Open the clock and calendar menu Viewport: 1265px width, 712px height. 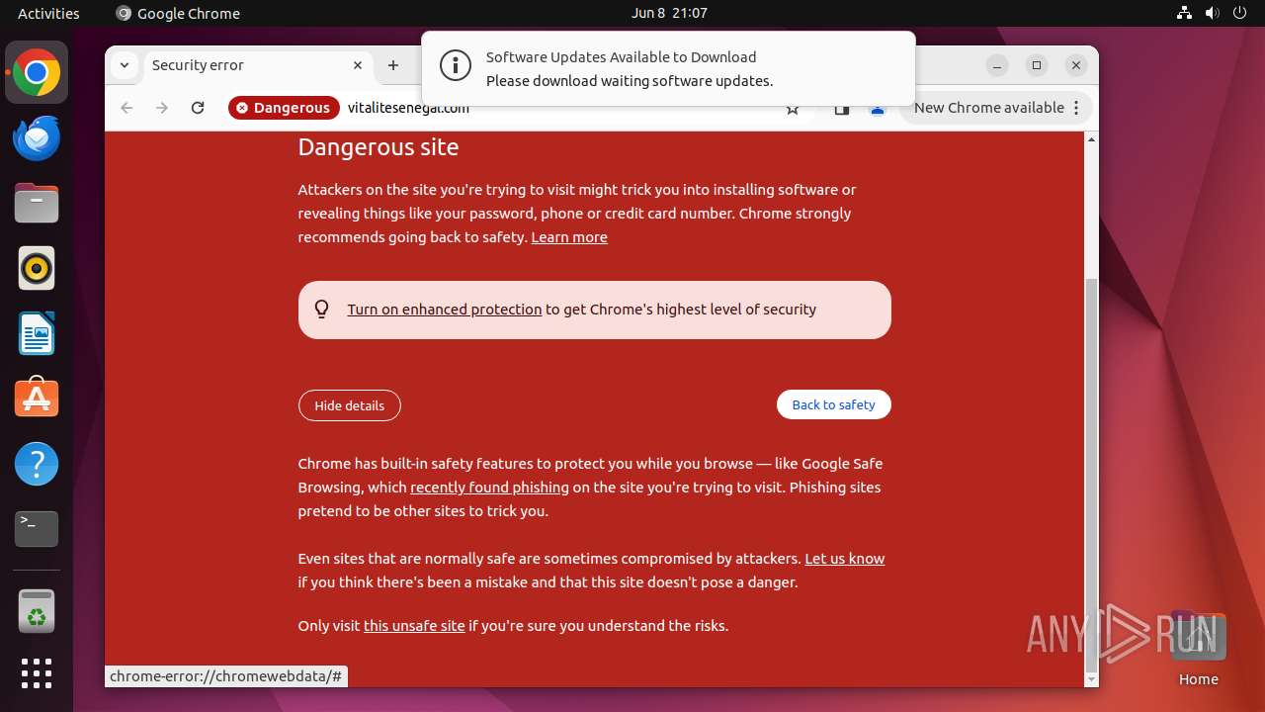tap(669, 13)
